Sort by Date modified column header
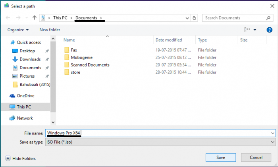The image size is (278, 167). click(x=168, y=40)
